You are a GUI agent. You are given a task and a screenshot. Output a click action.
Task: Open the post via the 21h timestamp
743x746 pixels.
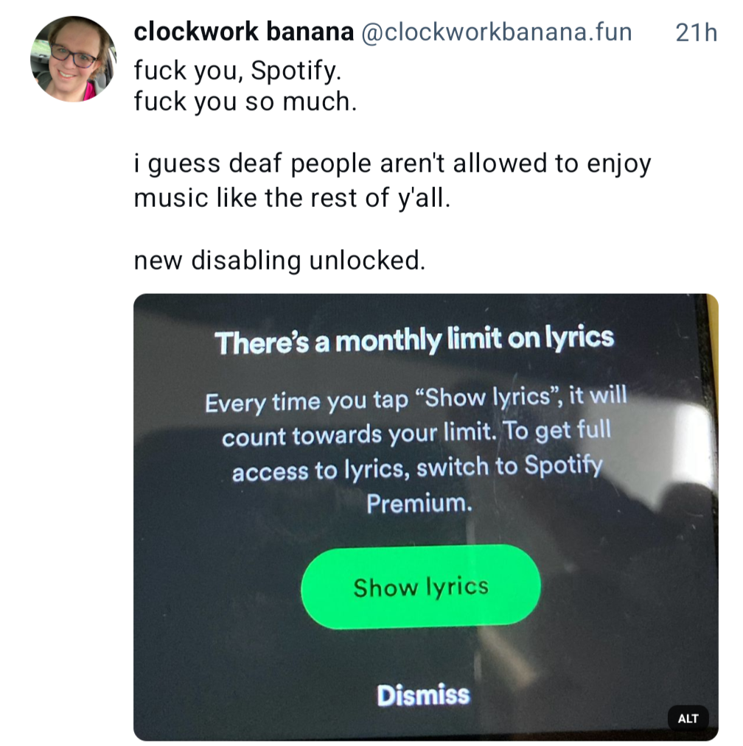click(697, 33)
